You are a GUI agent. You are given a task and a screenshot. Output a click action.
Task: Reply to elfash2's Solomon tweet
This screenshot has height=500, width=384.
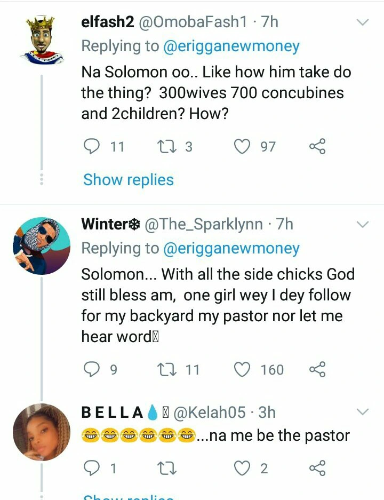click(93, 146)
